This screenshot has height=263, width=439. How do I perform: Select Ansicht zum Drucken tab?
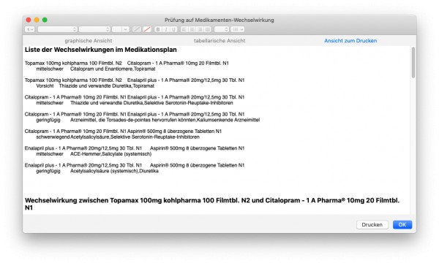[350, 41]
